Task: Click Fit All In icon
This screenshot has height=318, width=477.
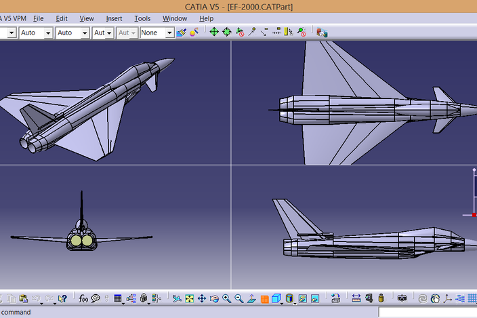Action: [189, 298]
